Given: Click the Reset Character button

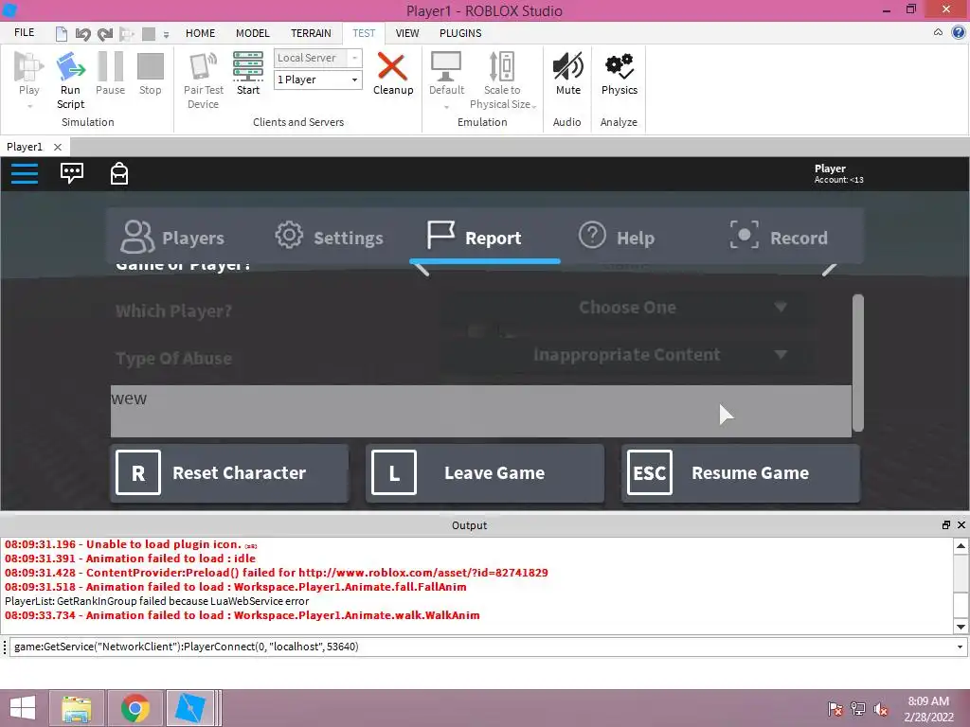Looking at the screenshot, I should [229, 473].
